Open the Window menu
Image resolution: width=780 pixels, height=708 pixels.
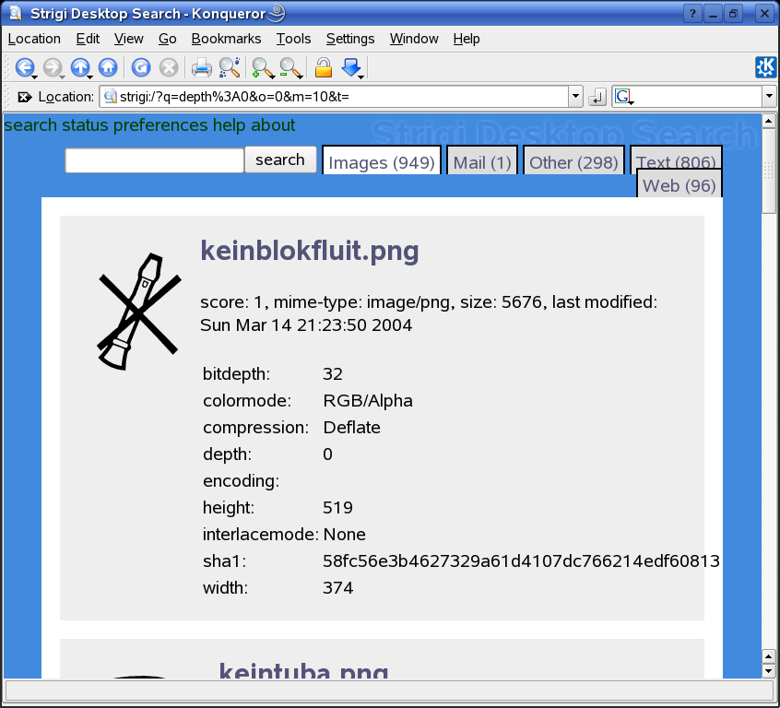414,39
